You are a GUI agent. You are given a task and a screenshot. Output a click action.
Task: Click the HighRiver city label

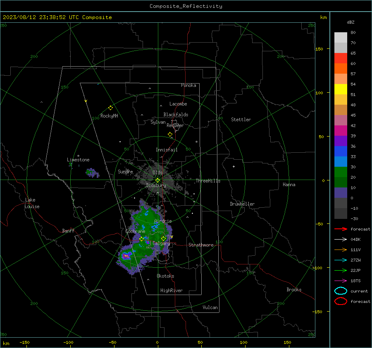pos(172,290)
